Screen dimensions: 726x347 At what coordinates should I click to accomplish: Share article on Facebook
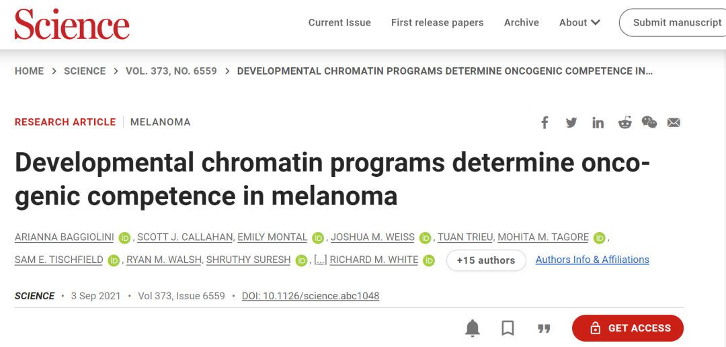click(544, 123)
